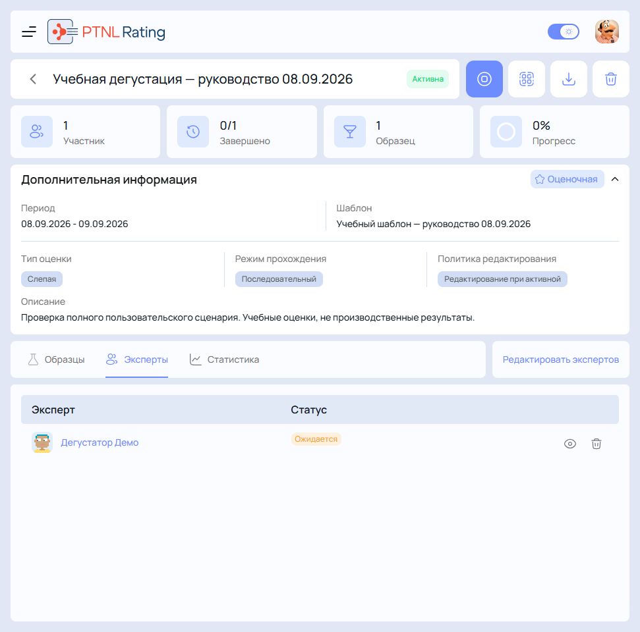Screen dimensions: 640x632
Task: Click the clock icon in Завершено card
Action: (x=193, y=132)
